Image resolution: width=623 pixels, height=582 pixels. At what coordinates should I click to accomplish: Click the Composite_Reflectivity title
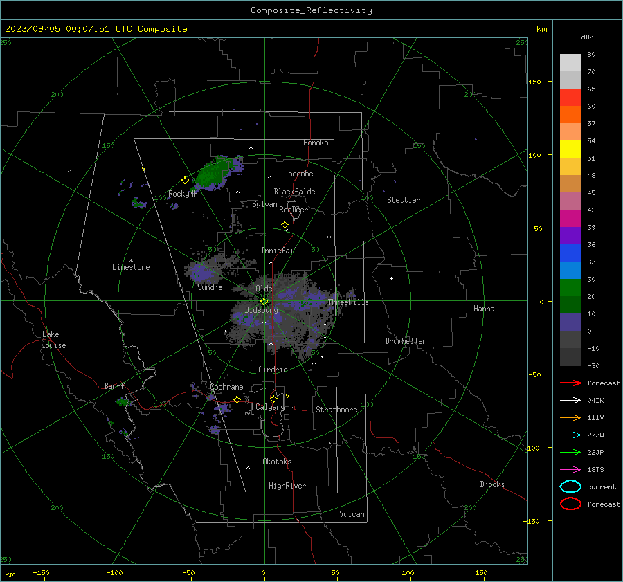pos(311,10)
